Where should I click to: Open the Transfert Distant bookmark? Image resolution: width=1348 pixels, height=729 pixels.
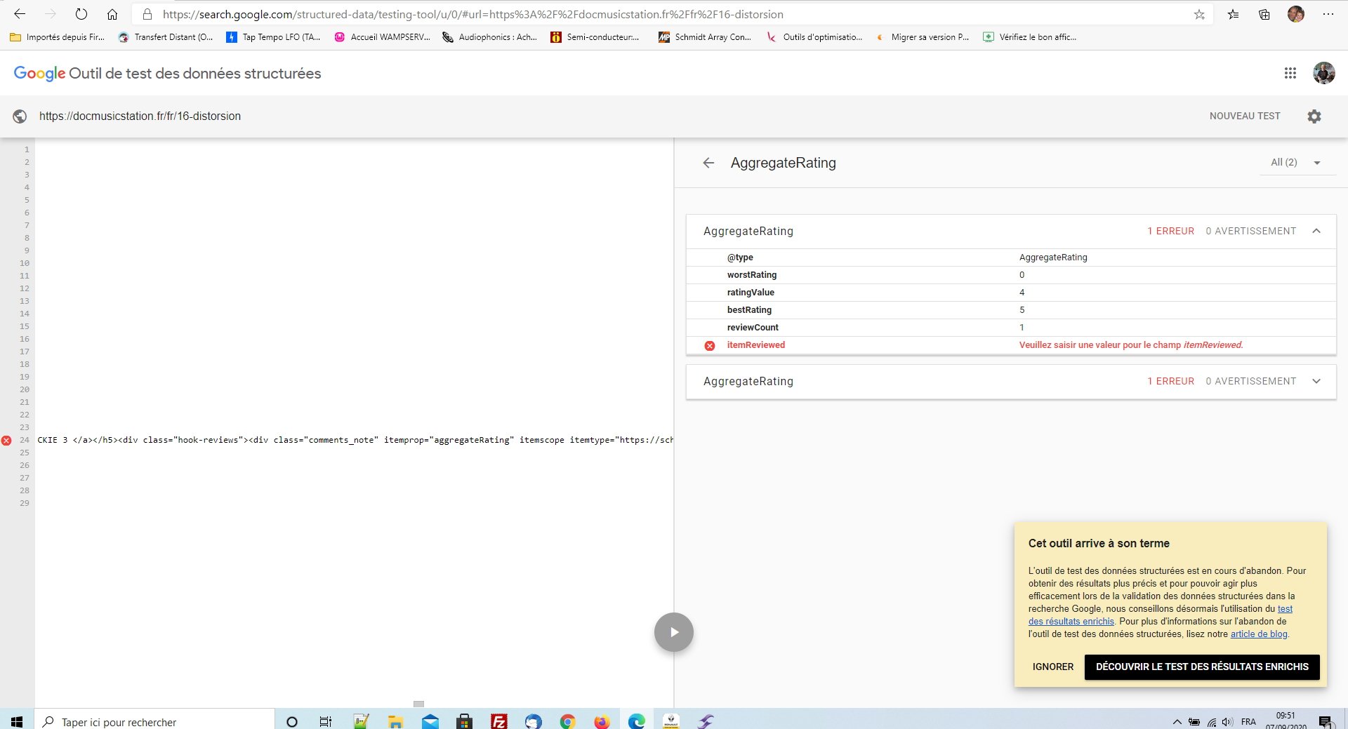[166, 37]
